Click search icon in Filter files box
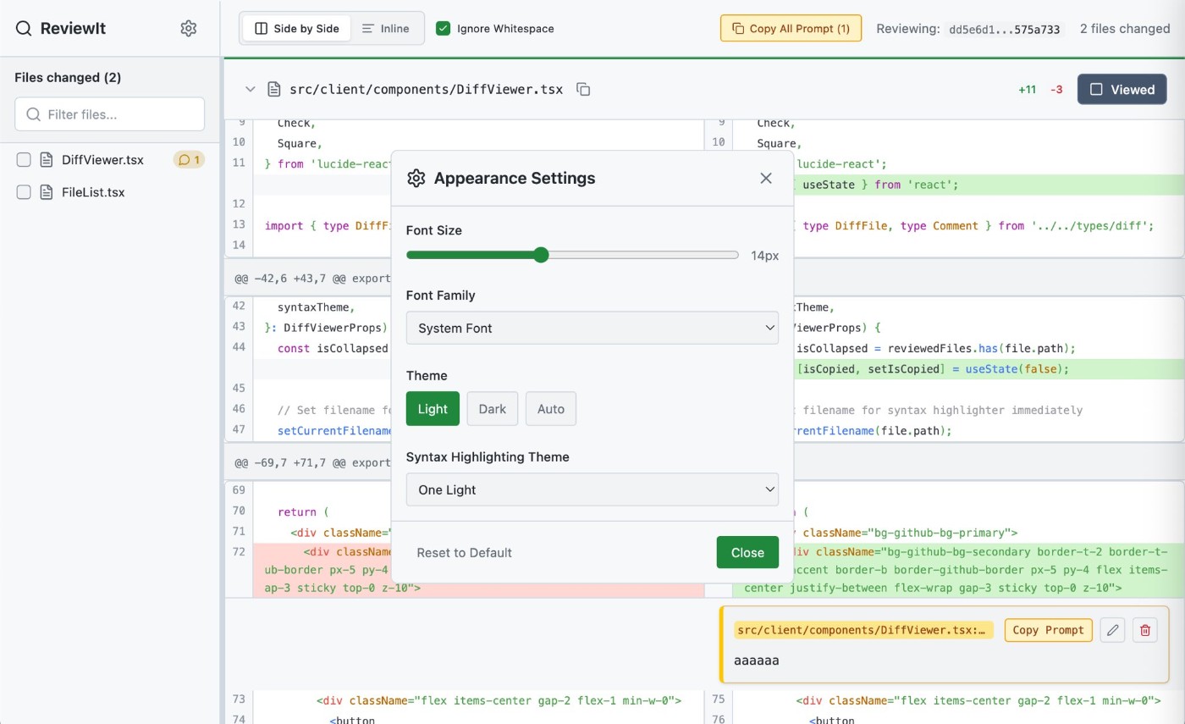Image resolution: width=1185 pixels, height=724 pixels. click(x=33, y=114)
